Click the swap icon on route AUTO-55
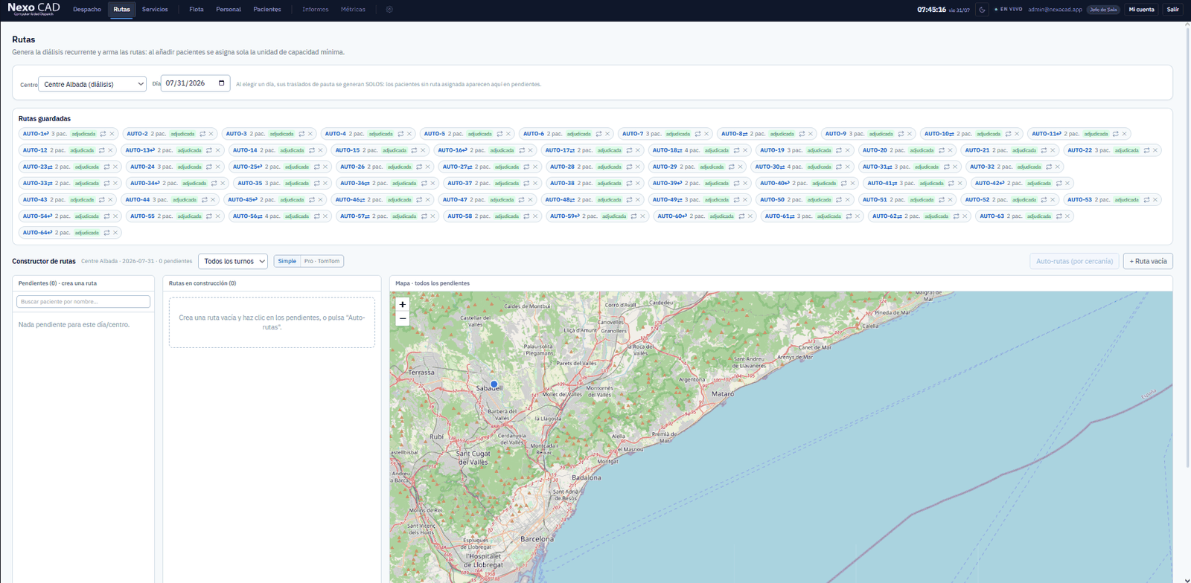 click(x=209, y=216)
